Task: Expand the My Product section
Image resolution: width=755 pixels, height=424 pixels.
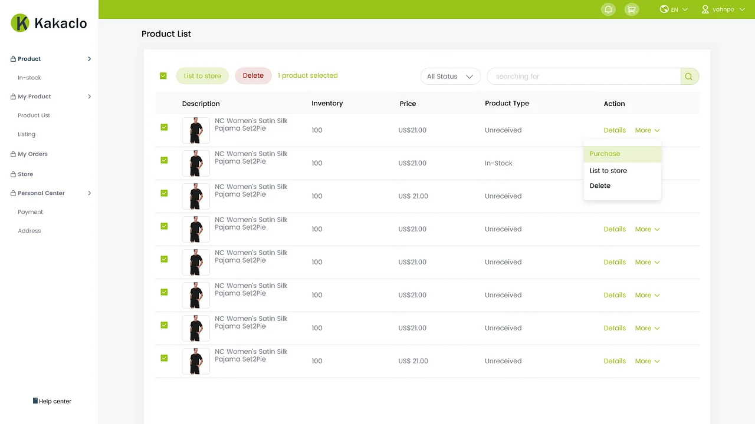Action: (32, 96)
